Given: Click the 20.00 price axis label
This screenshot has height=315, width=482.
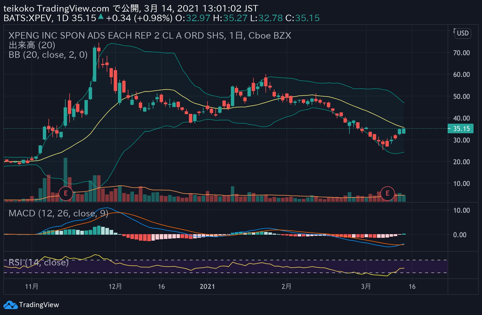Looking at the screenshot, I should [461, 162].
